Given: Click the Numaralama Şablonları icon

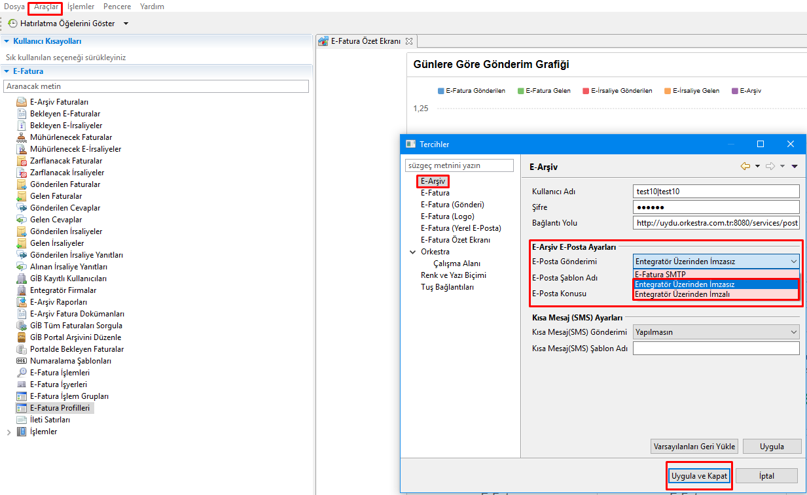Looking at the screenshot, I should click(x=22, y=361).
